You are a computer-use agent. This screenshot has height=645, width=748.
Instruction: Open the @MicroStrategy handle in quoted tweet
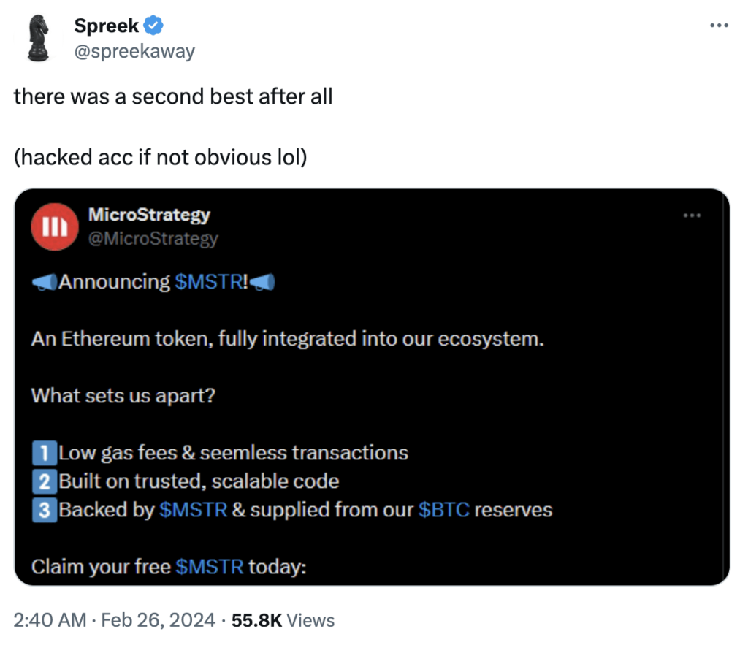tap(153, 238)
